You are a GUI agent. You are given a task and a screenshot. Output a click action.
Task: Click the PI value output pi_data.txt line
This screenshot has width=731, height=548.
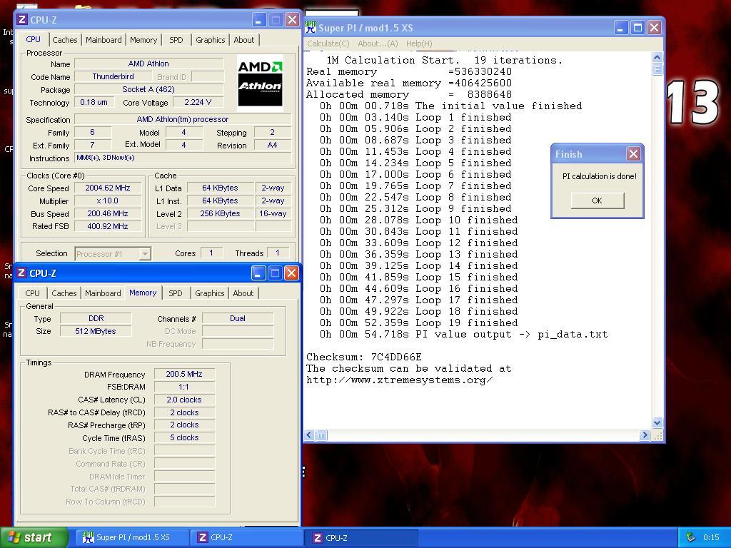(464, 334)
